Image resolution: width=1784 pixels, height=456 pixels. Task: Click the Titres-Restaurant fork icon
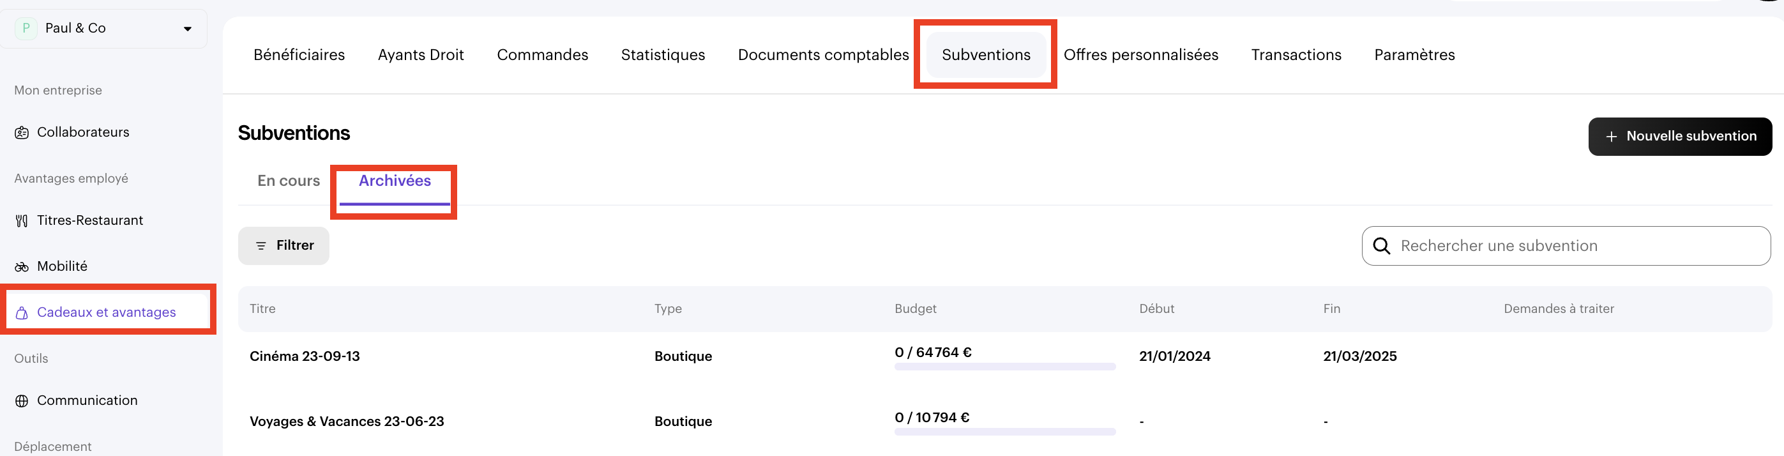22,220
